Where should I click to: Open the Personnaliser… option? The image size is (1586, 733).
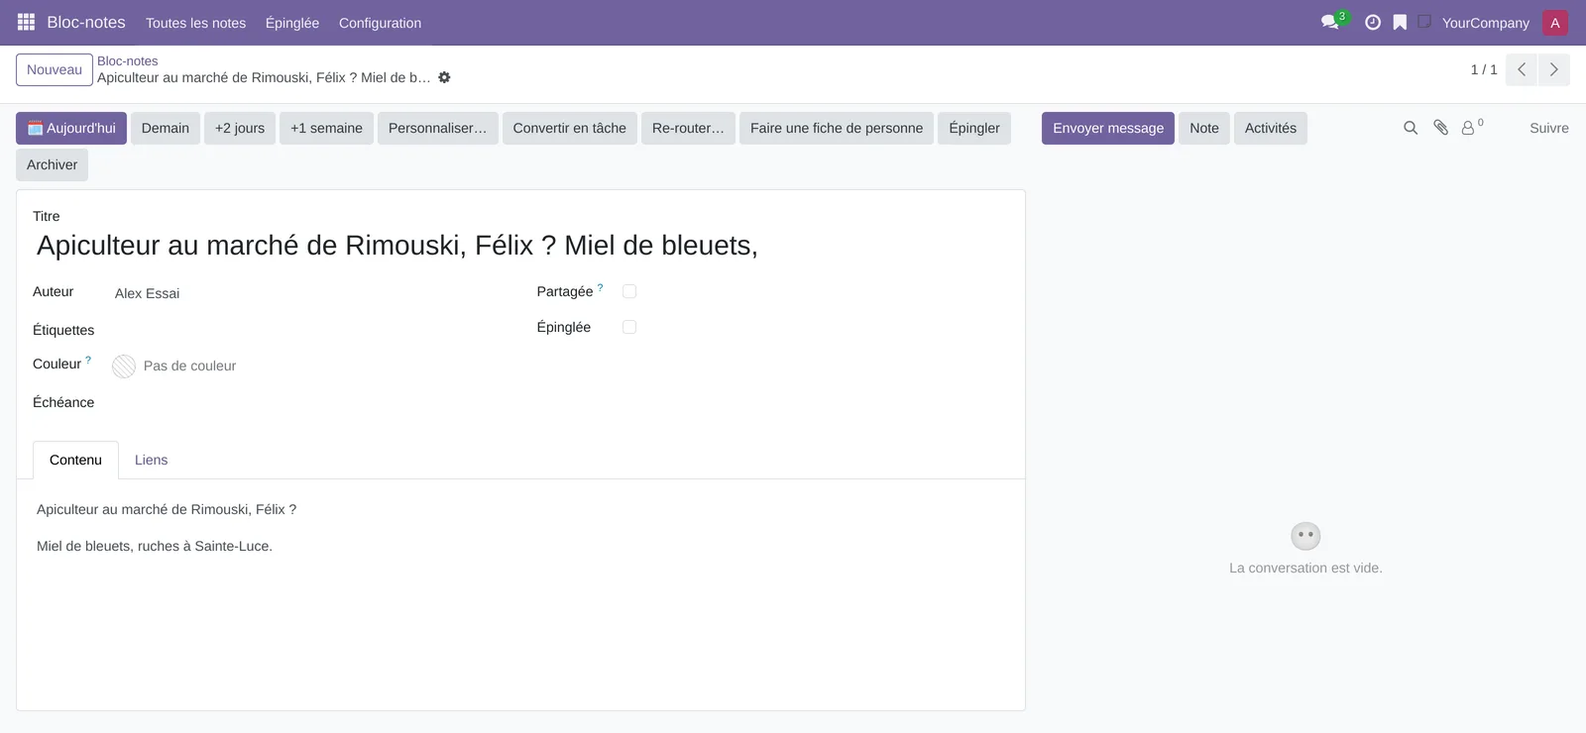(x=437, y=128)
